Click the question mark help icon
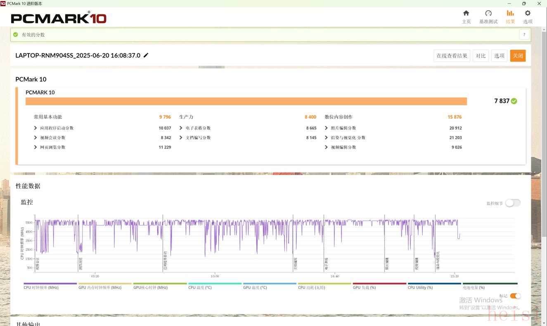 coord(524,35)
